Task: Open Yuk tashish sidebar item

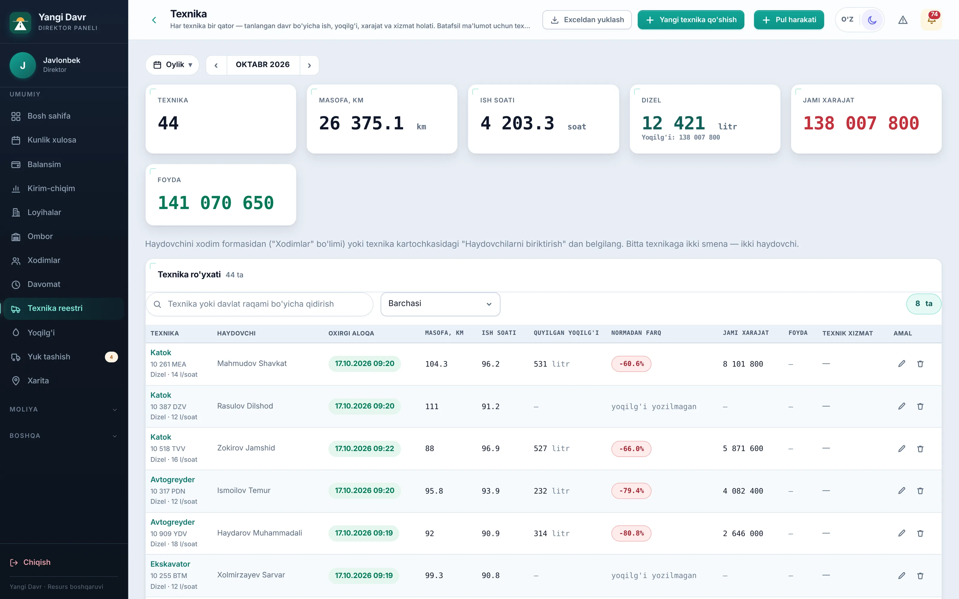Action: [64, 356]
